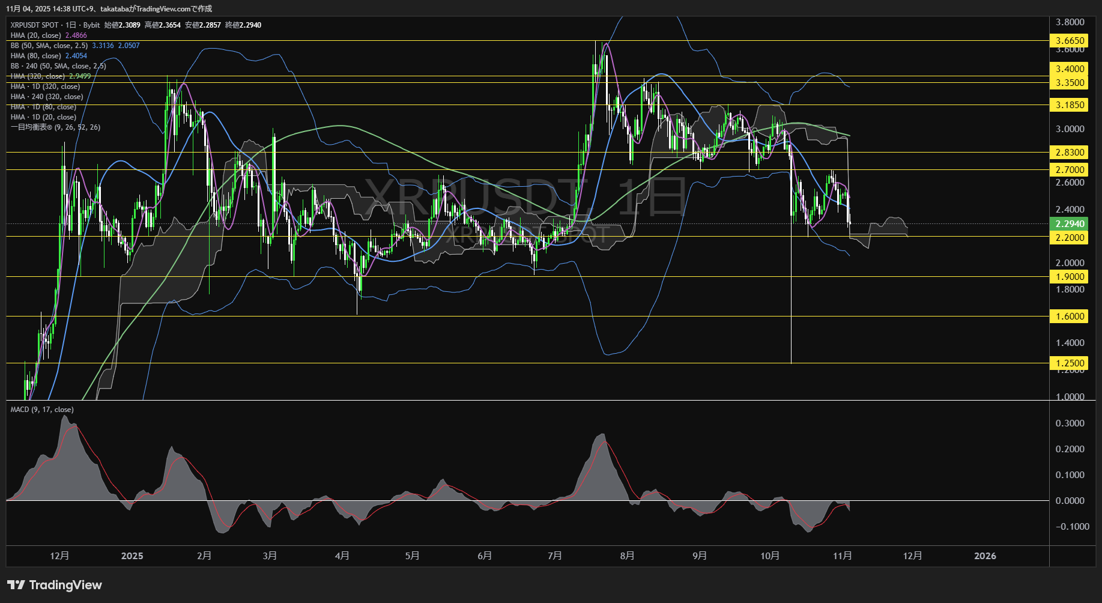1102x603 pixels.
Task: Hide the 一目均衡表 Ichimoku indicator
Action: 54,127
